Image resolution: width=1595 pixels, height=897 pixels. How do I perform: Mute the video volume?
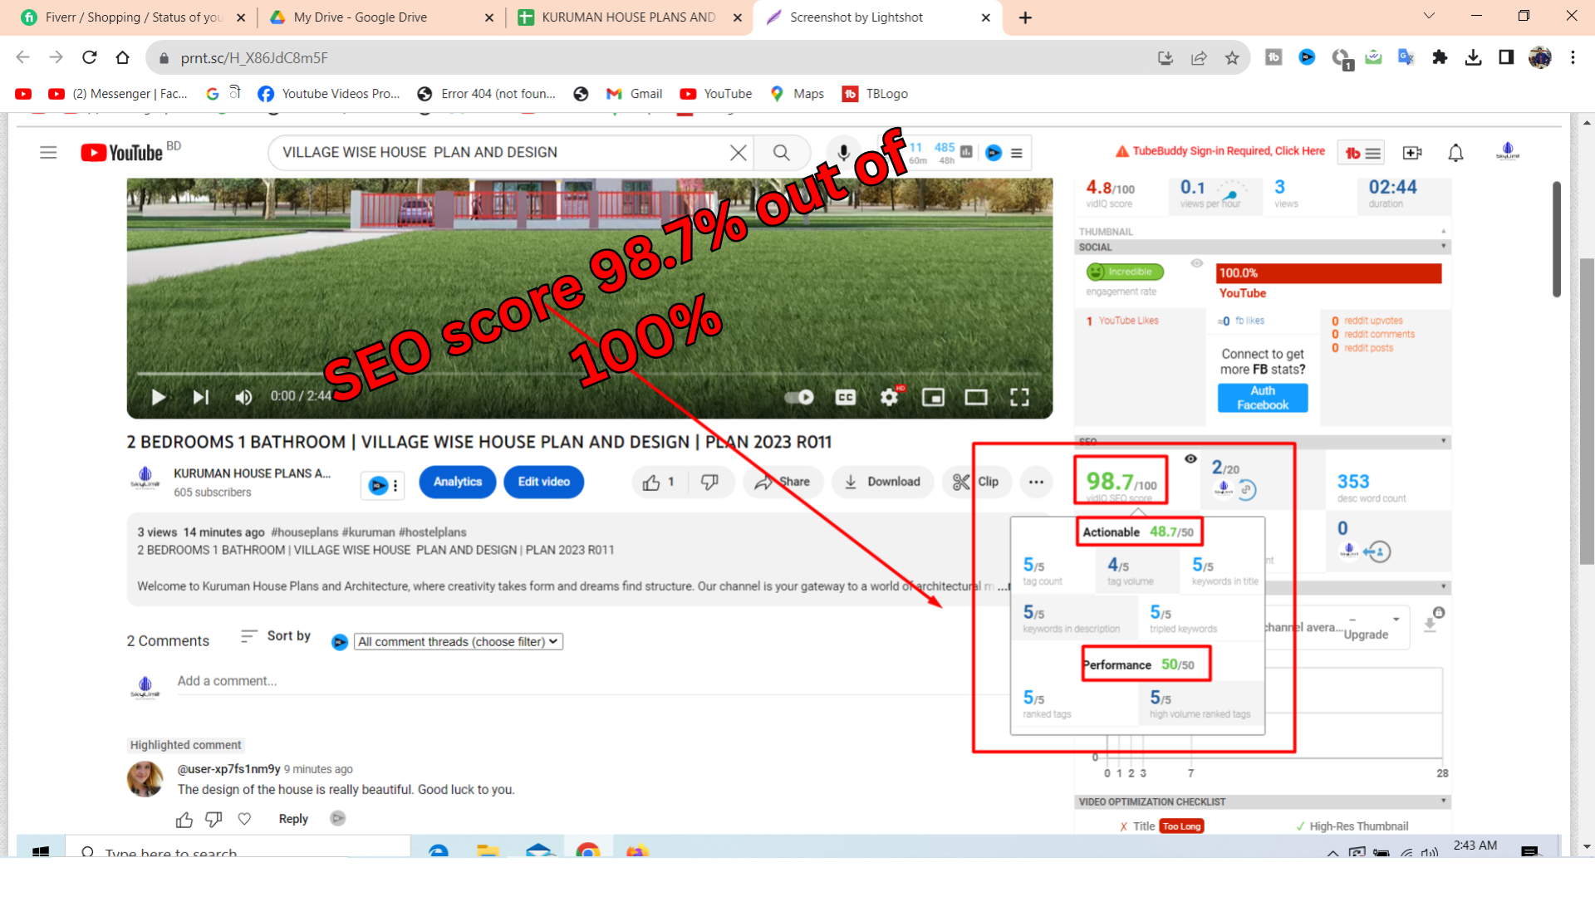(243, 397)
